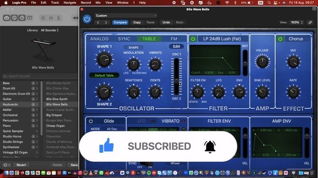This screenshot has width=318, height=178.
Task: Select the 80s Sine Synth patch
Action: click(x=57, y=99)
